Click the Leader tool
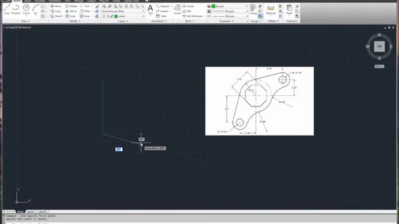Viewport: 399px width, 224px height. (x=162, y=11)
